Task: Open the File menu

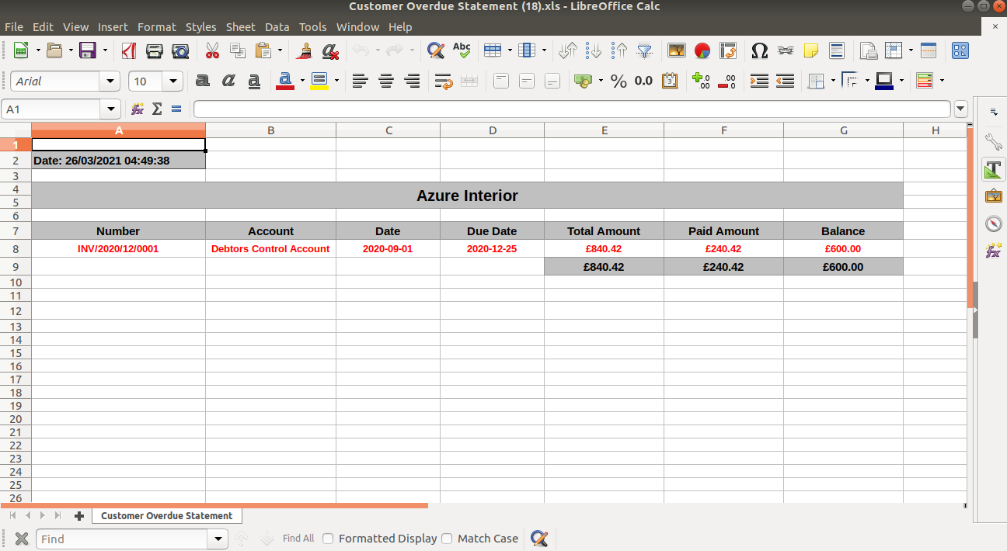Action: [x=14, y=26]
